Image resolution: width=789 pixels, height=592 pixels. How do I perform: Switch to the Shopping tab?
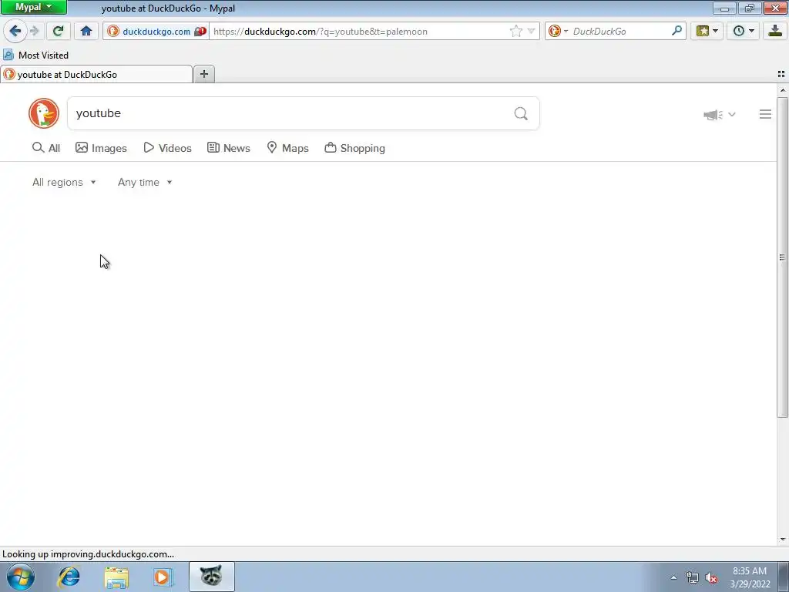coord(354,148)
